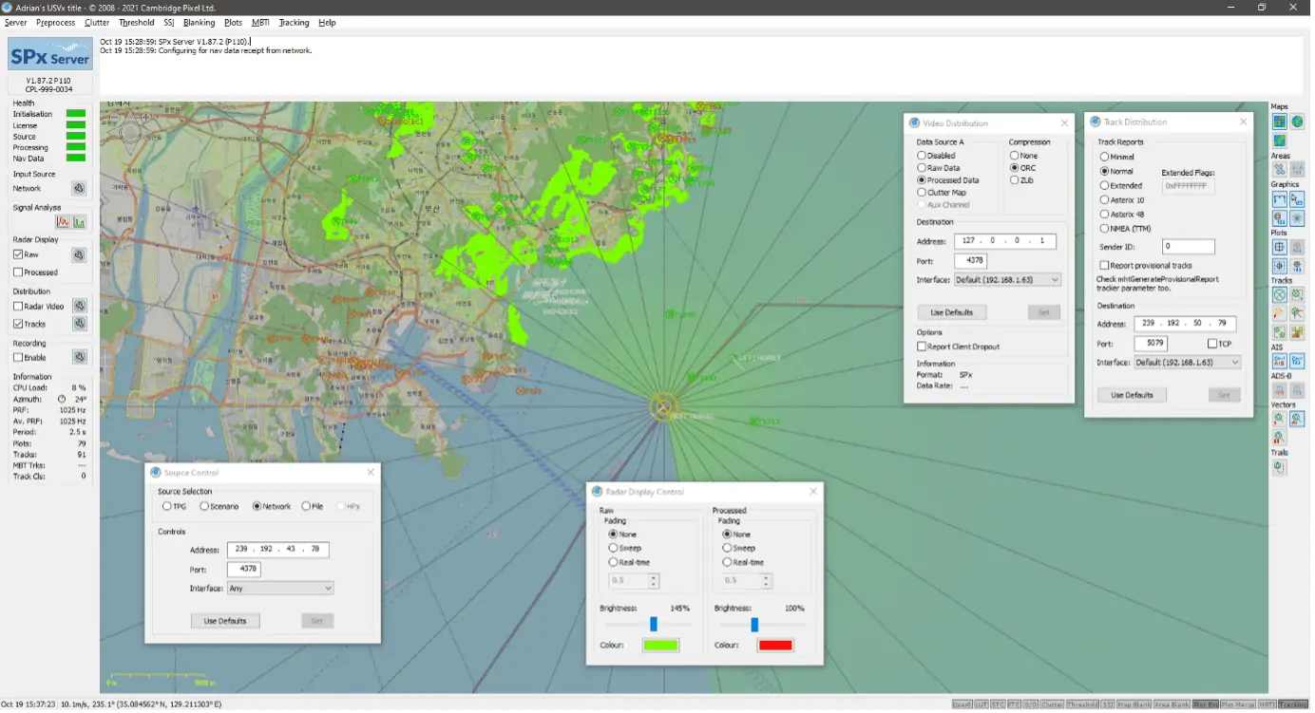Tick the TCP checkbox in Track Distribution
The image size is (1315, 713).
point(1212,344)
